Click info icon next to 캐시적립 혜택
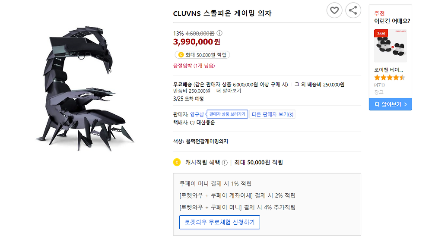This screenshot has width=432, height=239. (x=225, y=163)
